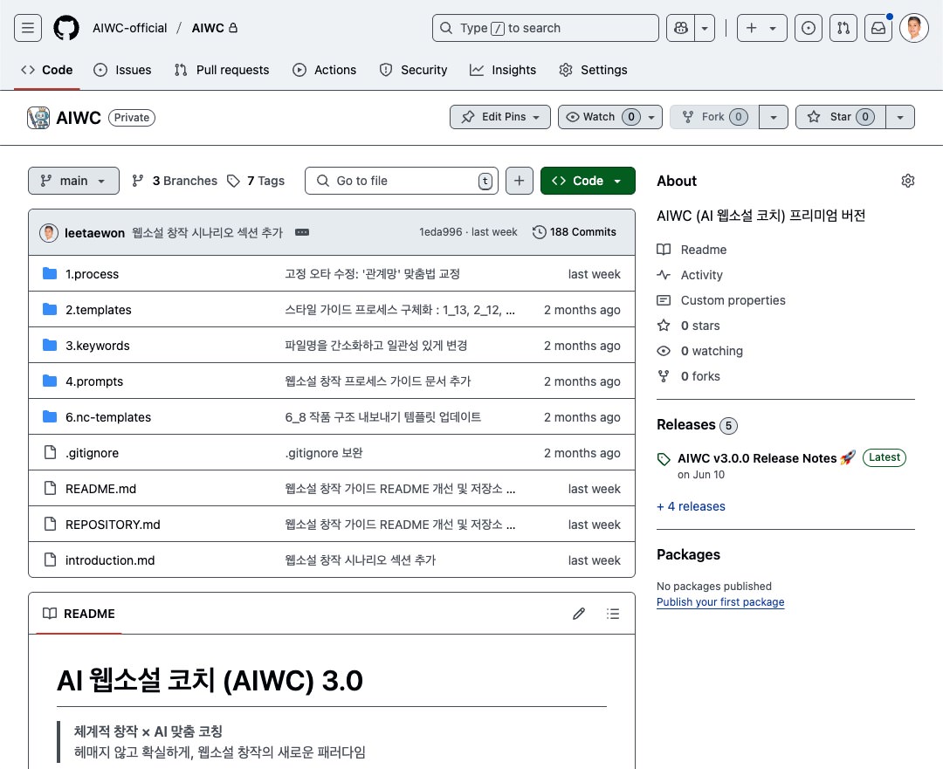Switch to the Actions tab
This screenshot has height=769, width=943.
(x=325, y=70)
